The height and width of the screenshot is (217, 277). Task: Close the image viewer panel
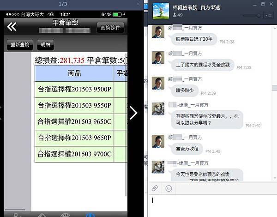click(138, 4)
